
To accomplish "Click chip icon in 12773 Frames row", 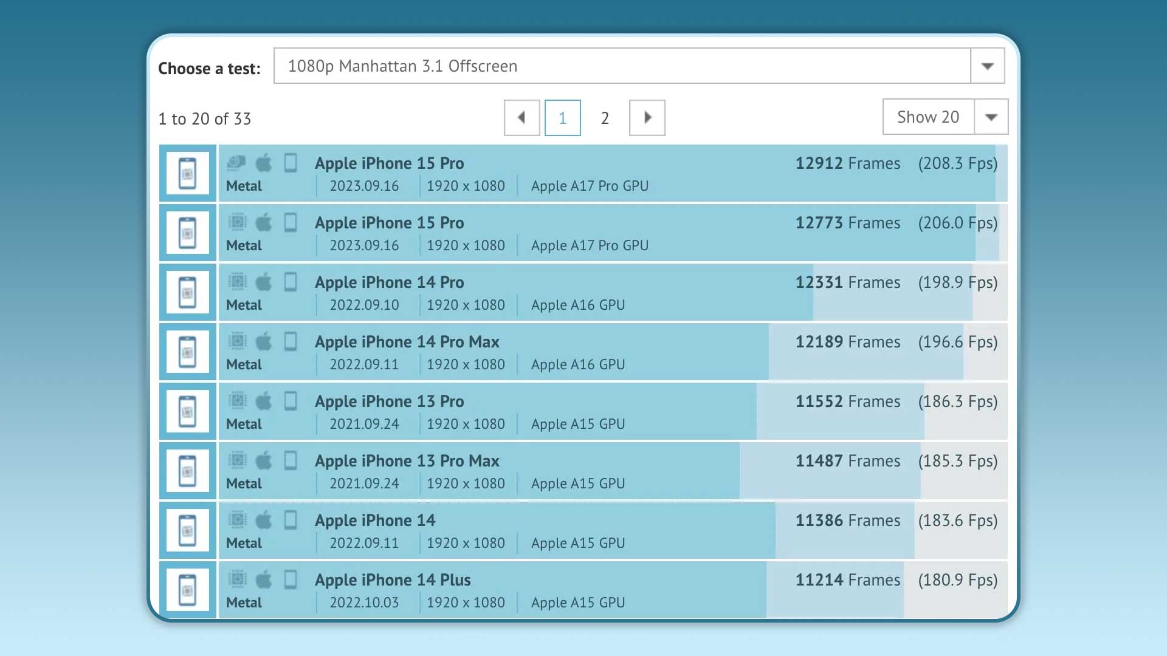I will pyautogui.click(x=237, y=222).
